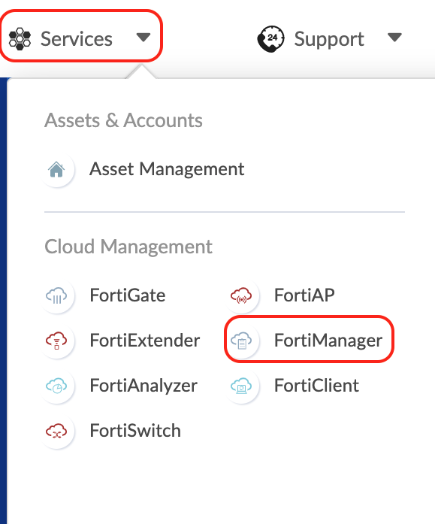
Task: Click the FortiClient laptop cloud icon
Action: pos(241,386)
